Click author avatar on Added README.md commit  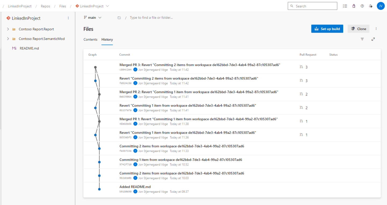[135, 192]
